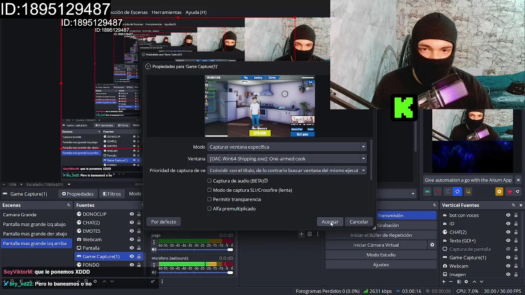Open the Herramientas menu
The image size is (525, 295).
click(167, 12)
